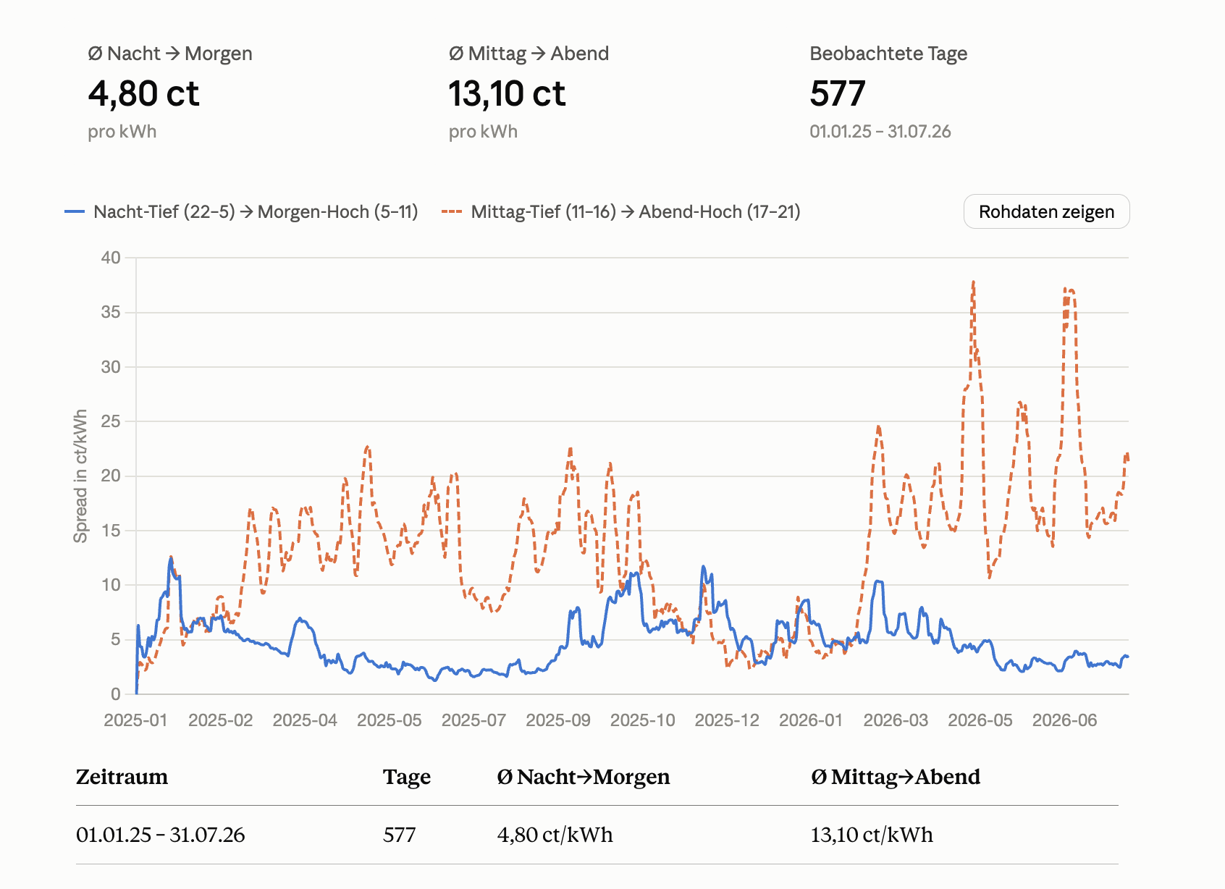Click the Spread in ct/kWh axis title
Viewport: 1225px width, 889px height.
click(80, 476)
